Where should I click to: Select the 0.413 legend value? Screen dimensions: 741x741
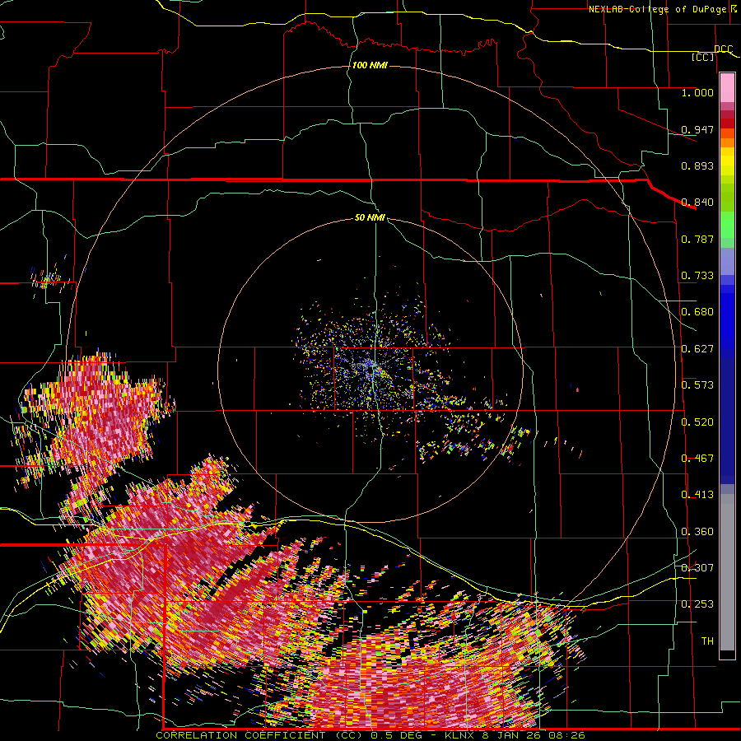point(697,495)
